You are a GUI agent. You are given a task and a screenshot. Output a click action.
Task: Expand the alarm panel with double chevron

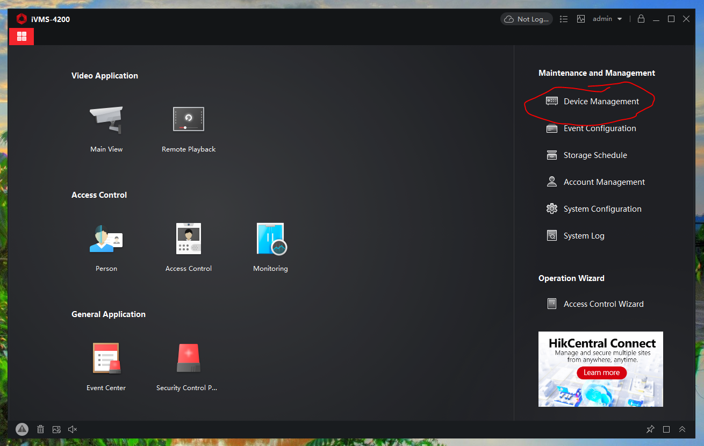click(x=682, y=429)
